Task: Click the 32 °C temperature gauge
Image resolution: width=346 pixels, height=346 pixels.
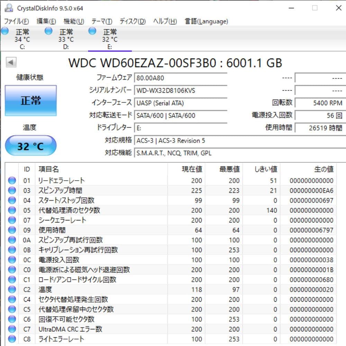Action: (30, 146)
